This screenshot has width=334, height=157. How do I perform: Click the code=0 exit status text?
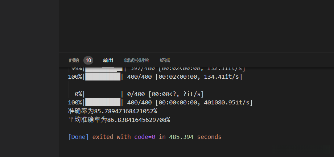pos(145,137)
